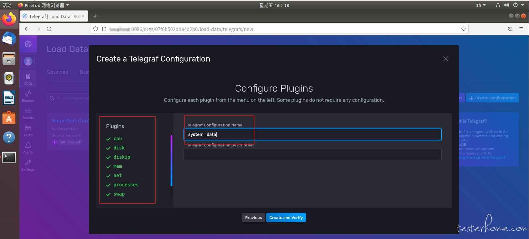Open Firefox hamburger menu

coord(521,29)
